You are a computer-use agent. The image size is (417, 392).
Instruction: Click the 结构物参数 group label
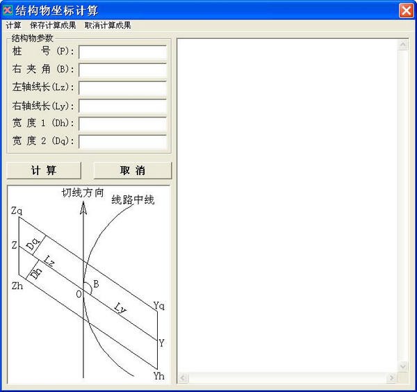(32, 38)
